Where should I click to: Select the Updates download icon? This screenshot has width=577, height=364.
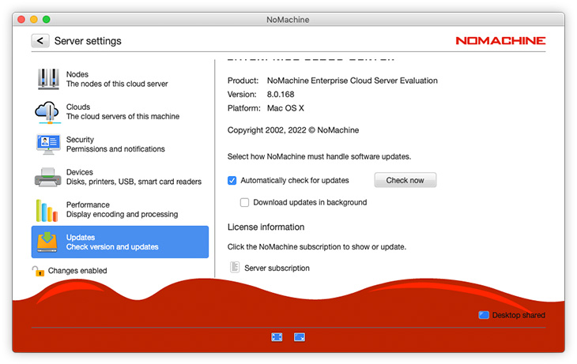[x=47, y=242]
